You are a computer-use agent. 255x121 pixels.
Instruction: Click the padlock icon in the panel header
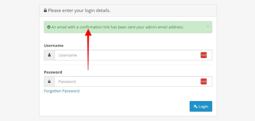point(45,11)
